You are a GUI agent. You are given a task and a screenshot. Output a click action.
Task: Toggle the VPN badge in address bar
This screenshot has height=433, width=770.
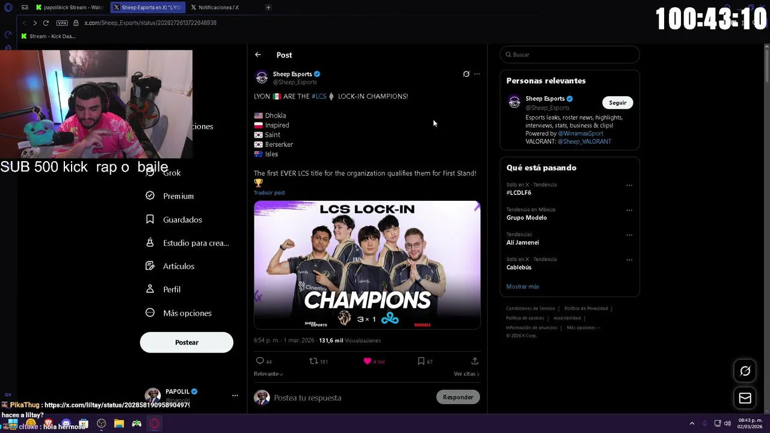click(62, 23)
